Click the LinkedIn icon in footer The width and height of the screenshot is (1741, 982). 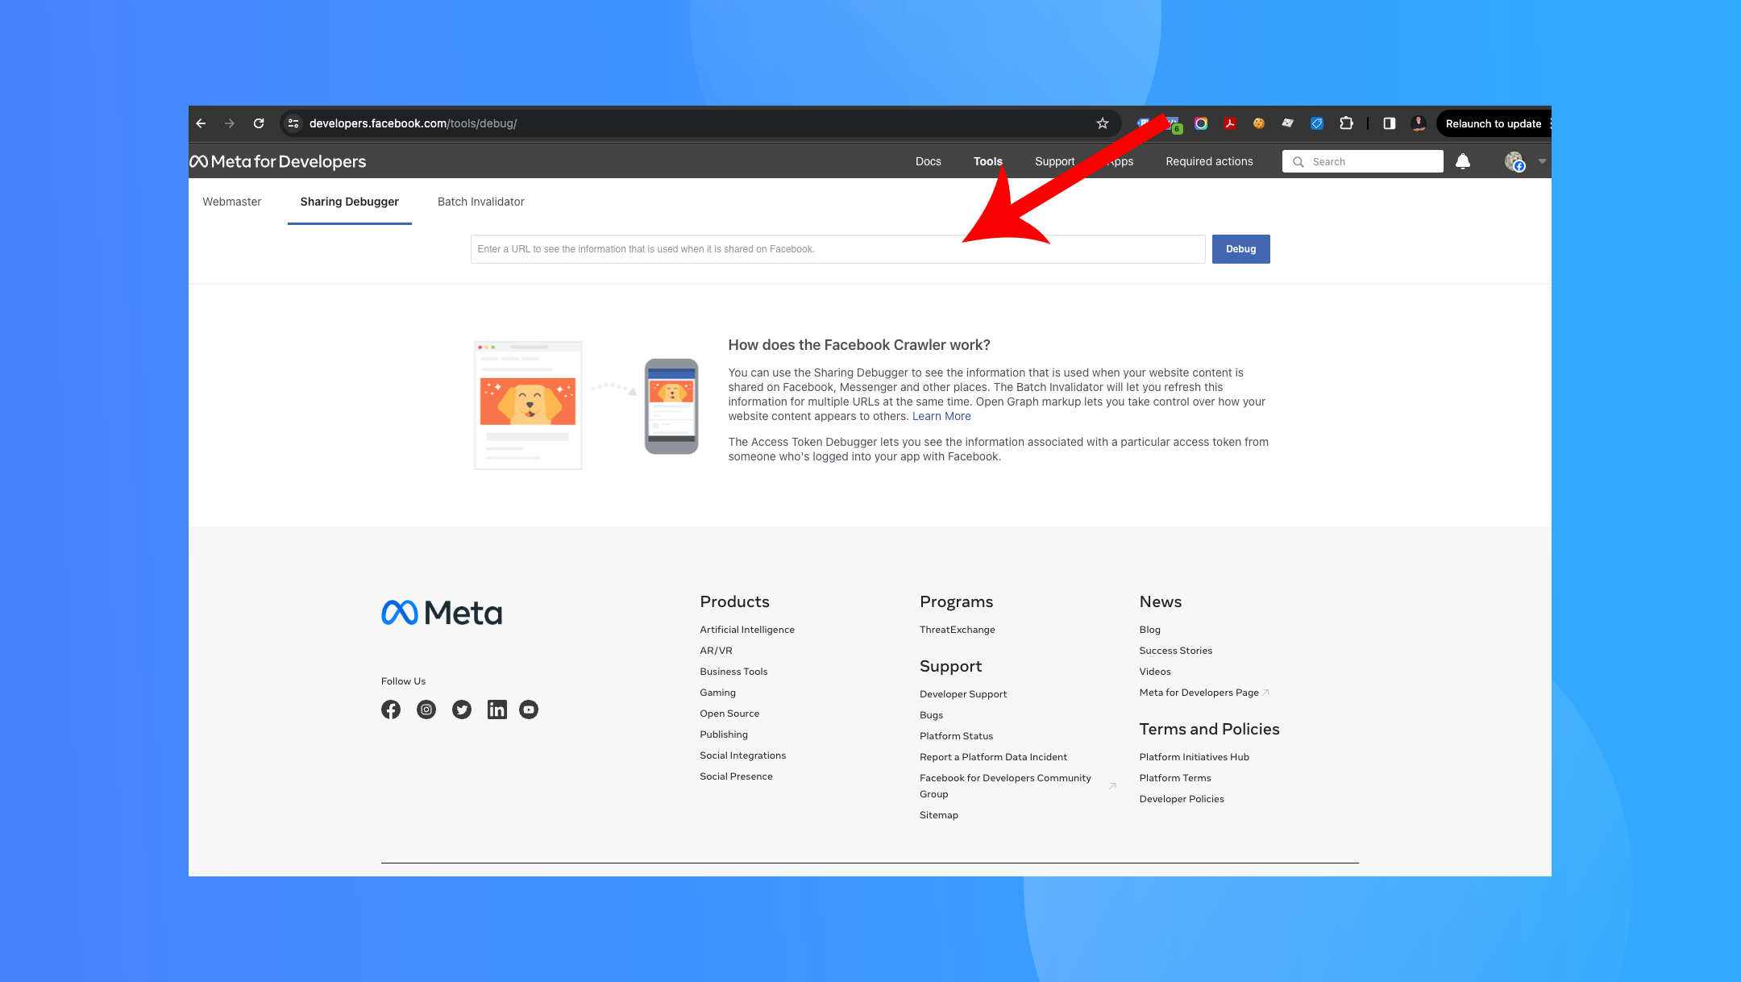click(495, 709)
